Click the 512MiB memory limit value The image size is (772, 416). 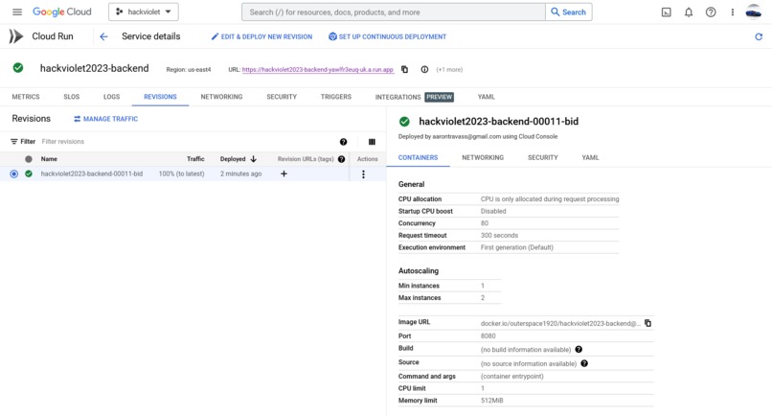click(x=492, y=401)
